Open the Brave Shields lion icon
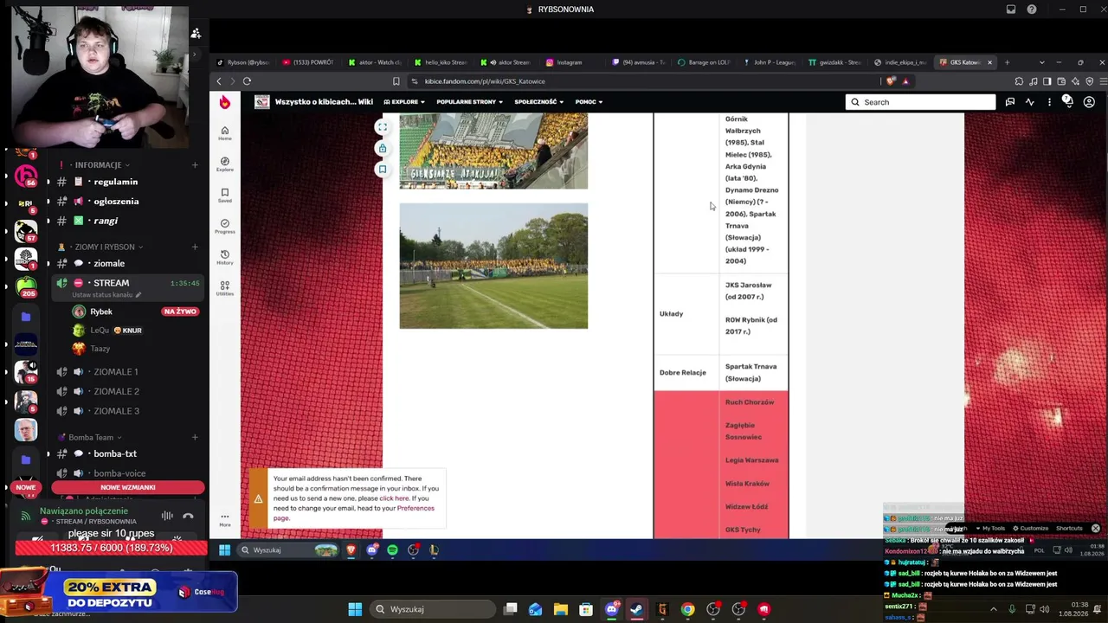This screenshot has height=623, width=1108. [x=891, y=81]
